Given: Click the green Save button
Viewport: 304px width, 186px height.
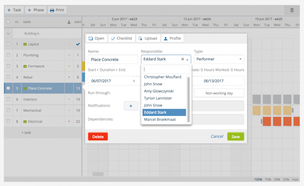Looking at the screenshot, I should (236, 136).
